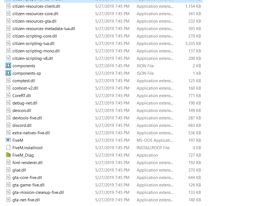The image size is (263, 206).
Task: Select the file name discord.dll
Action: click(x=22, y=125)
